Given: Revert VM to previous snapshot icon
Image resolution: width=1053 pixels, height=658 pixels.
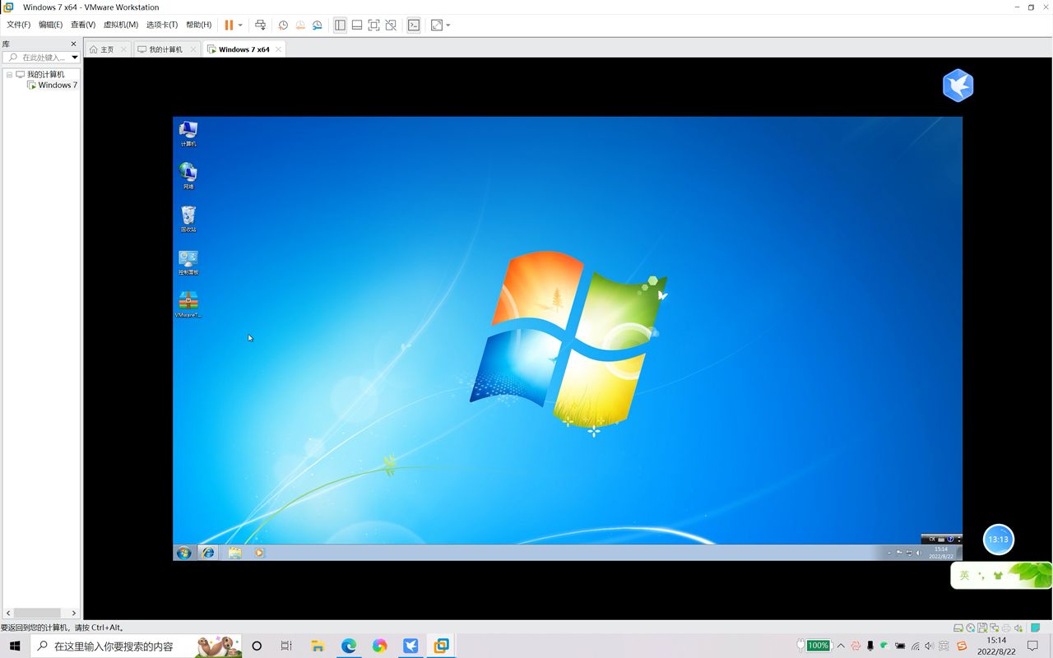Looking at the screenshot, I should click(x=300, y=25).
